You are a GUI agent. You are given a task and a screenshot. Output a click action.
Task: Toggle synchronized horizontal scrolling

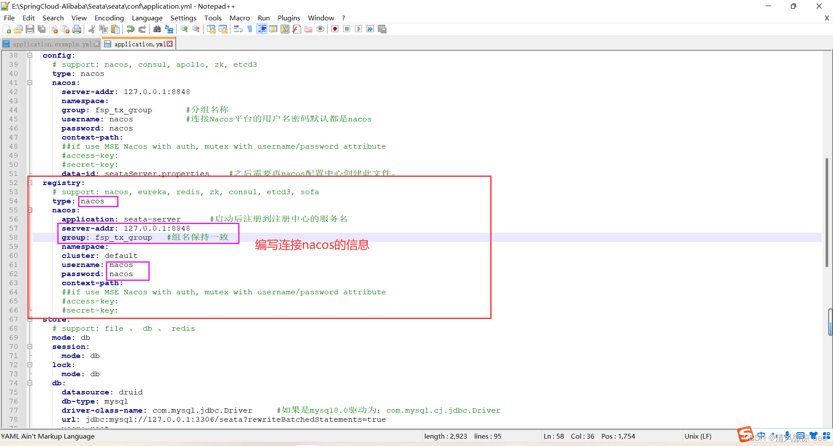click(223, 29)
